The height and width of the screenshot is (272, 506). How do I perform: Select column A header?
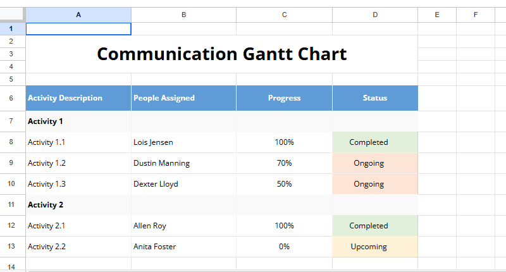pyautogui.click(x=78, y=15)
